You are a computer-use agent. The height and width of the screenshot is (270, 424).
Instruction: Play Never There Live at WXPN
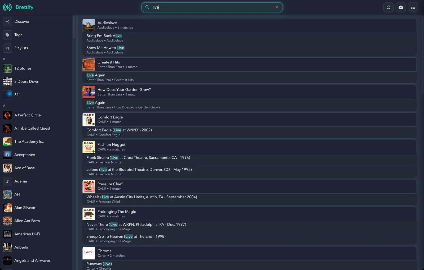tap(249, 227)
